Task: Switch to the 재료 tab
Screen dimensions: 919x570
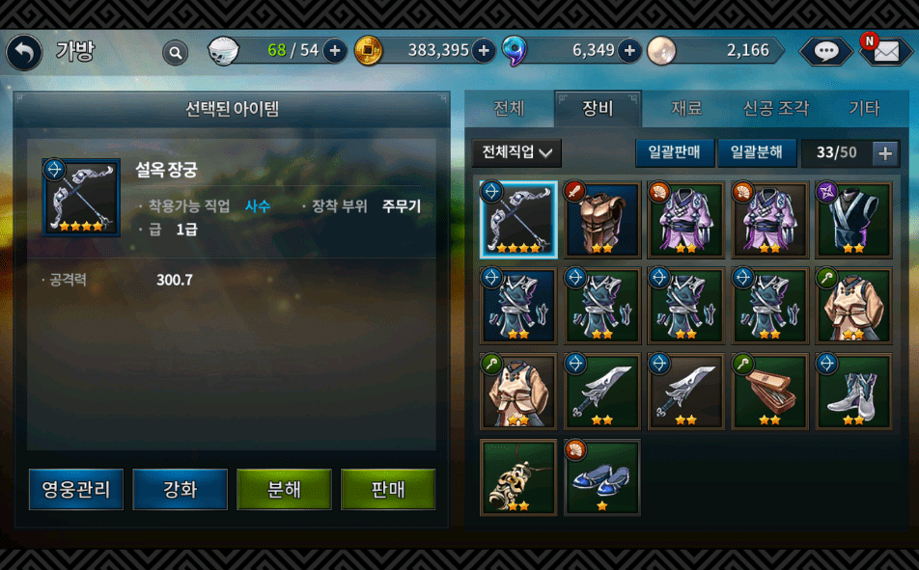Action: (686, 108)
